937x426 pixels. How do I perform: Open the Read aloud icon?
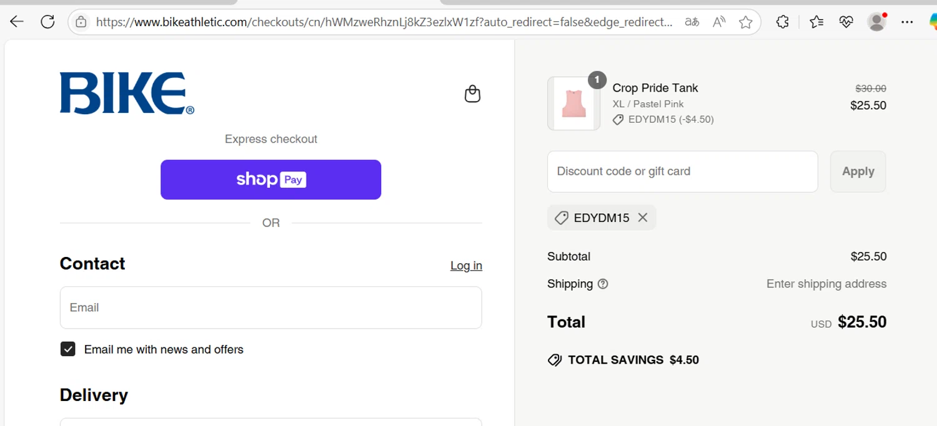pyautogui.click(x=719, y=22)
